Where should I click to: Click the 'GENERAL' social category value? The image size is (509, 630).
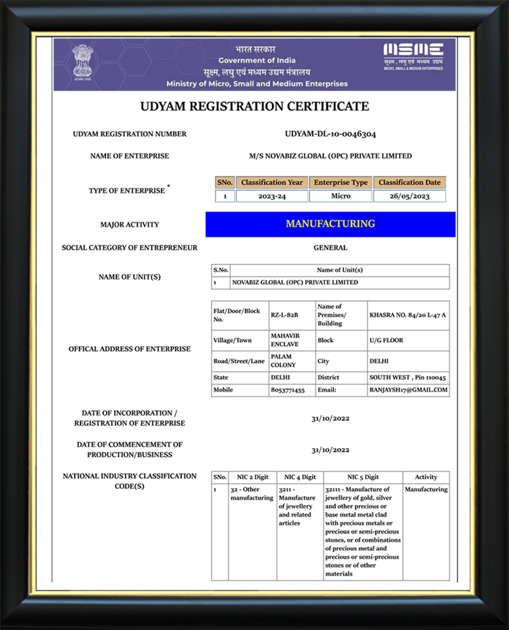pos(331,248)
